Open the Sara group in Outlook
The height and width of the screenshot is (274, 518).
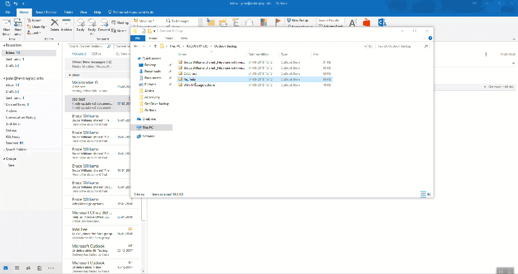point(11,165)
